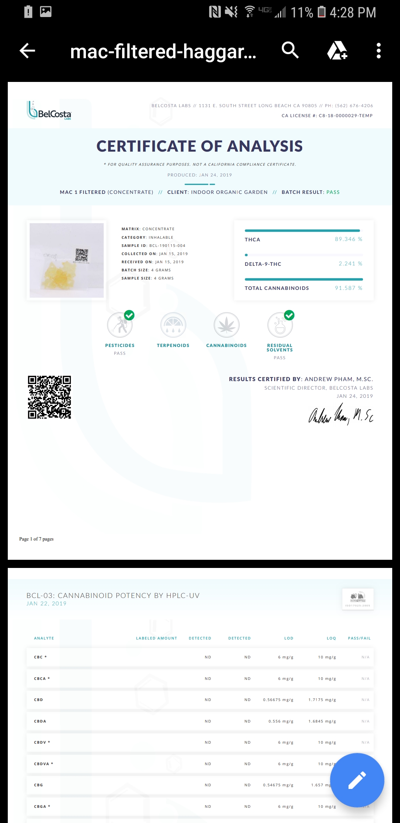Tap the Pesticides pass icon
Screen dimensions: 400x823
[x=120, y=324]
